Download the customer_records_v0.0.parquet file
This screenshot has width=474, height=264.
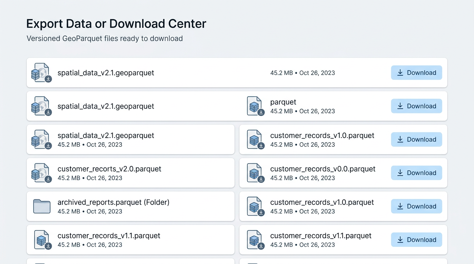(416, 173)
